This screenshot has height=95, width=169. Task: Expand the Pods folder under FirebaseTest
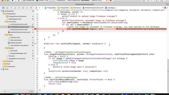pyautogui.click(x=3, y=64)
